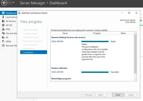This screenshot has height=101, width=143.
Task: Maximize the Add Roles wizard window
Action: [x=129, y=13]
